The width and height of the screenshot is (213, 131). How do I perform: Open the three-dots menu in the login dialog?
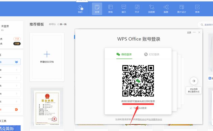pyautogui.click(x=194, y=32)
